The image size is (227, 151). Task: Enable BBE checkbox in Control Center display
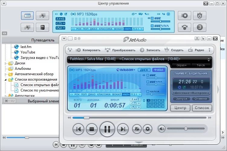[152, 18]
